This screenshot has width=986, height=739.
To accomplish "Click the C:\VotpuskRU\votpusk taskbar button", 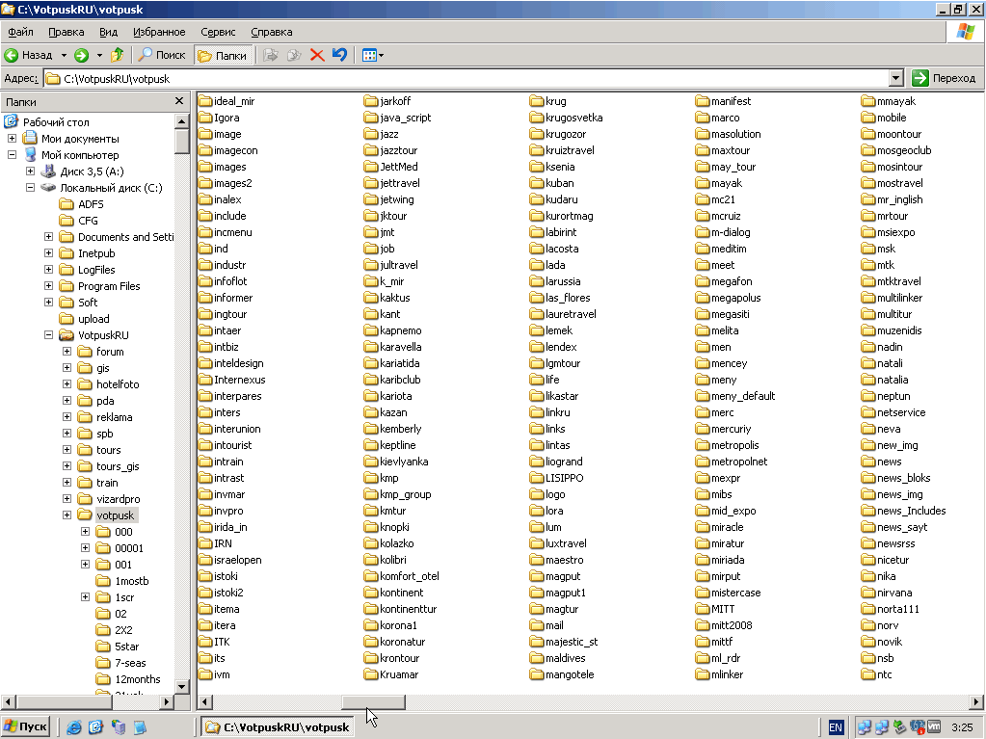I will pyautogui.click(x=279, y=727).
